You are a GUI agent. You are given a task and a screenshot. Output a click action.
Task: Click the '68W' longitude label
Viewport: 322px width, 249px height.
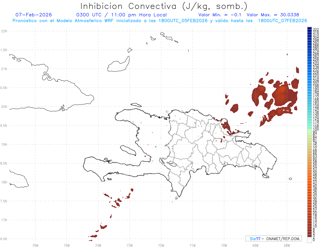(x=287, y=245)
